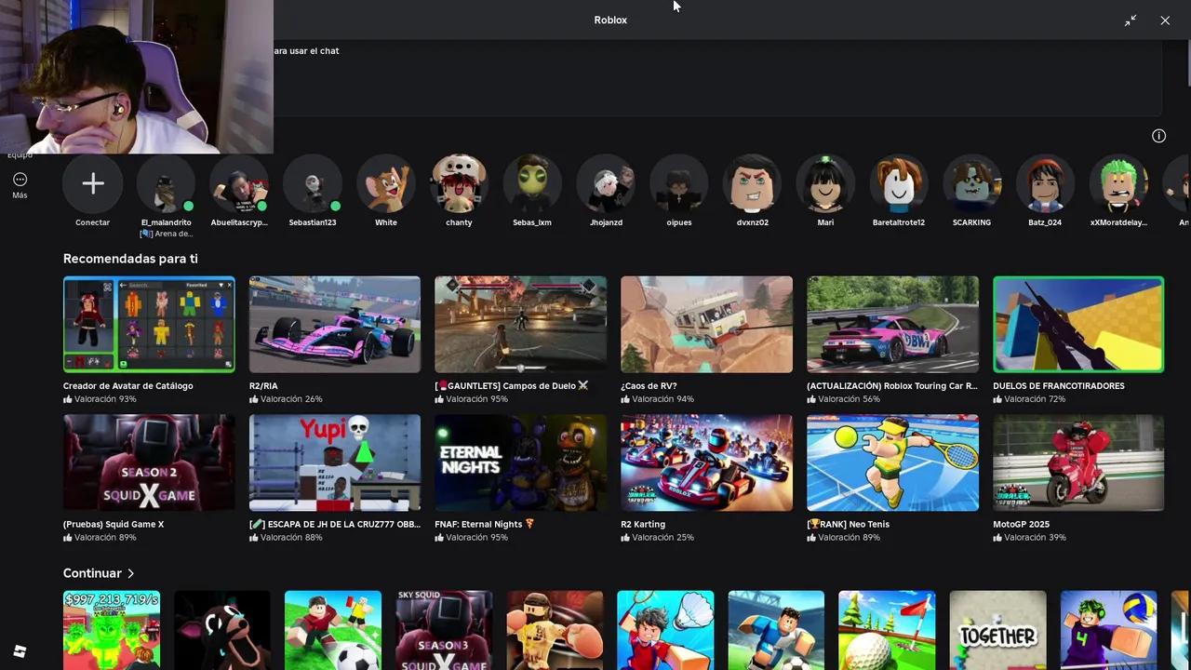This screenshot has width=1191, height=670.
Task: Open Creador de Avatar de Catálogo thumbnail
Action: click(149, 324)
